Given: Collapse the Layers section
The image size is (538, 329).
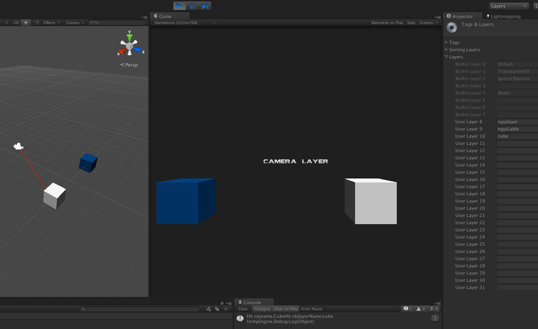Looking at the screenshot, I should pos(447,57).
